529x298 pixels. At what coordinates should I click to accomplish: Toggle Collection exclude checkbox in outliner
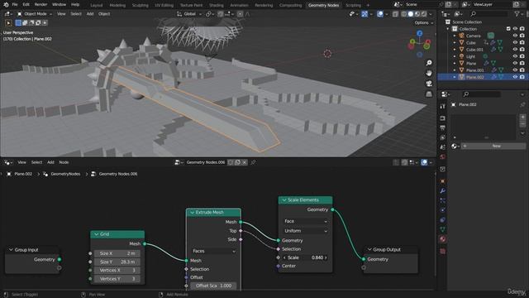pos(508,29)
